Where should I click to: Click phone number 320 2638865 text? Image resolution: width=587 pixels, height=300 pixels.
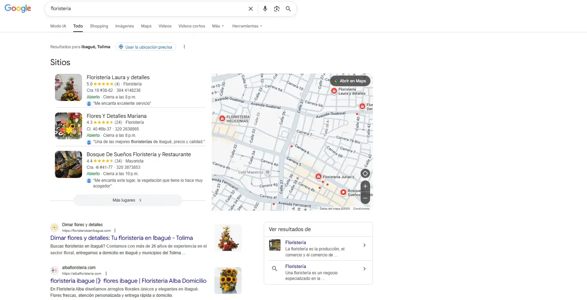click(127, 129)
